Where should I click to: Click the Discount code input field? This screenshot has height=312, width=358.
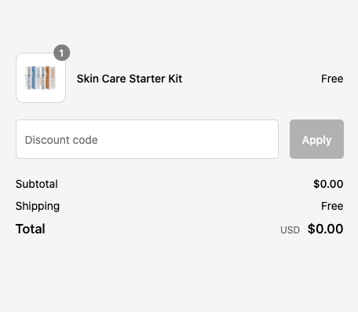tap(147, 139)
